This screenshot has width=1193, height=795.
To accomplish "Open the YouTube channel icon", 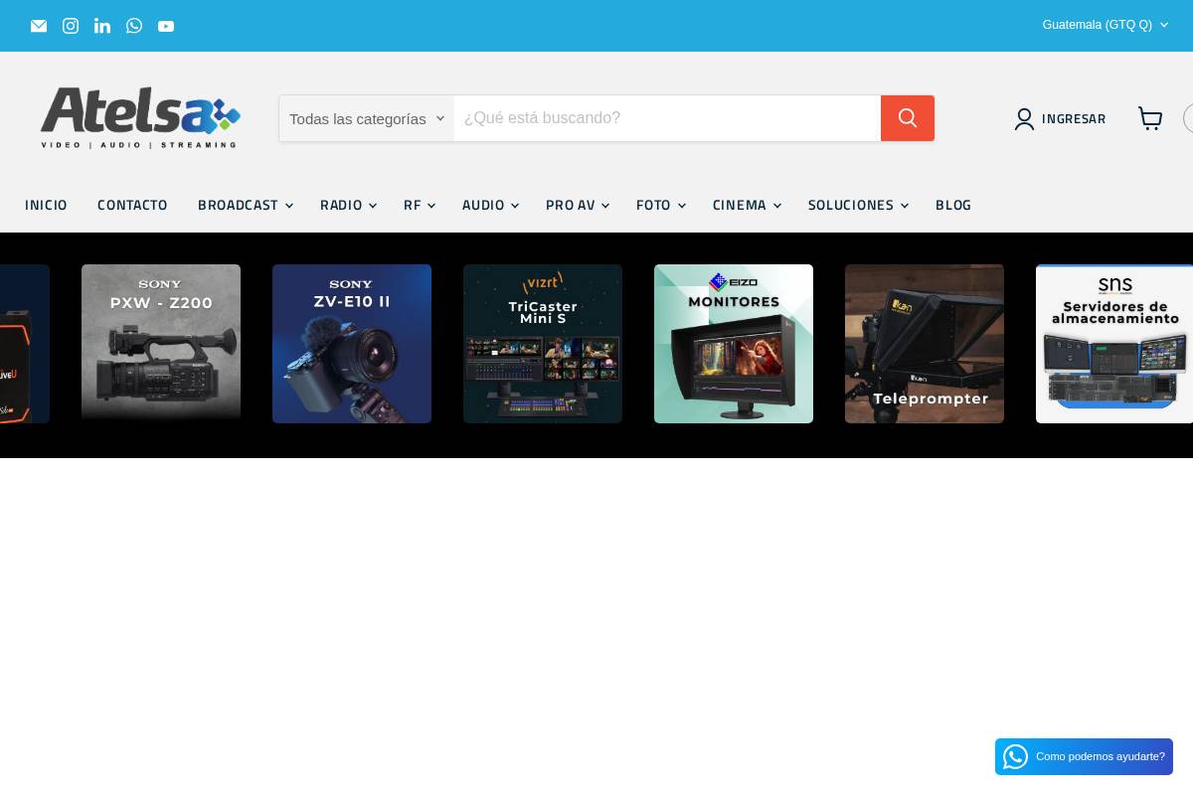I will pos(166,26).
